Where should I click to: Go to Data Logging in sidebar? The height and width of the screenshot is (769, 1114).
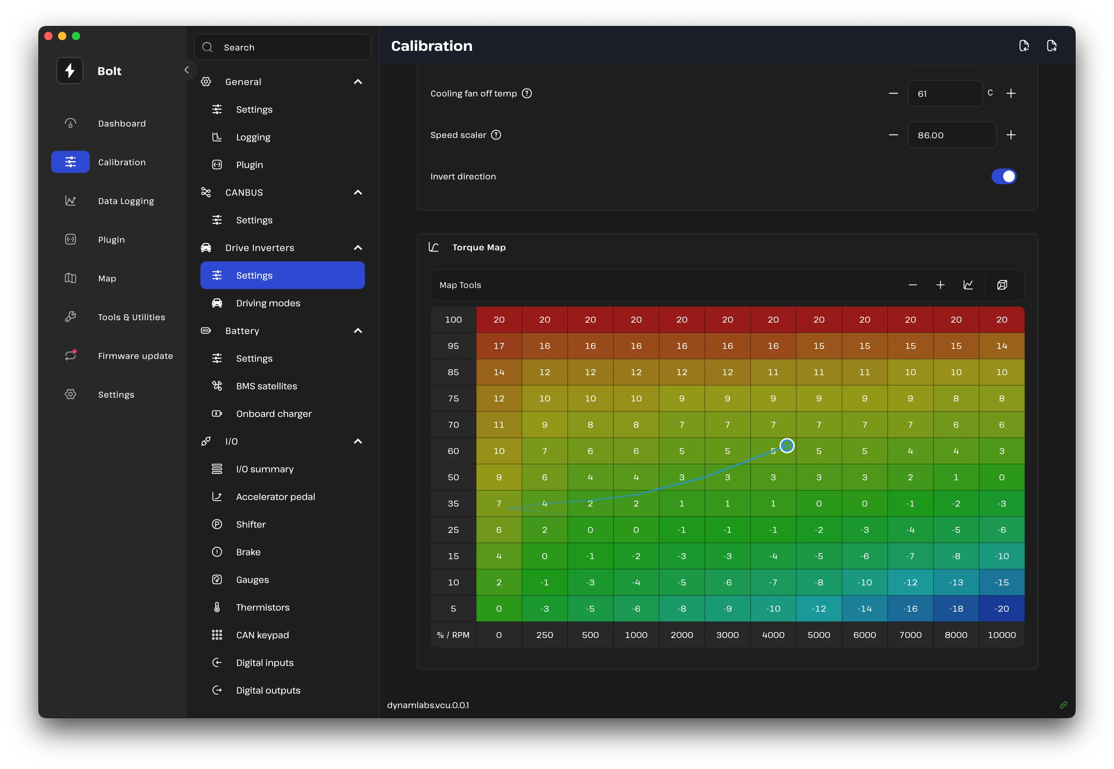point(126,201)
